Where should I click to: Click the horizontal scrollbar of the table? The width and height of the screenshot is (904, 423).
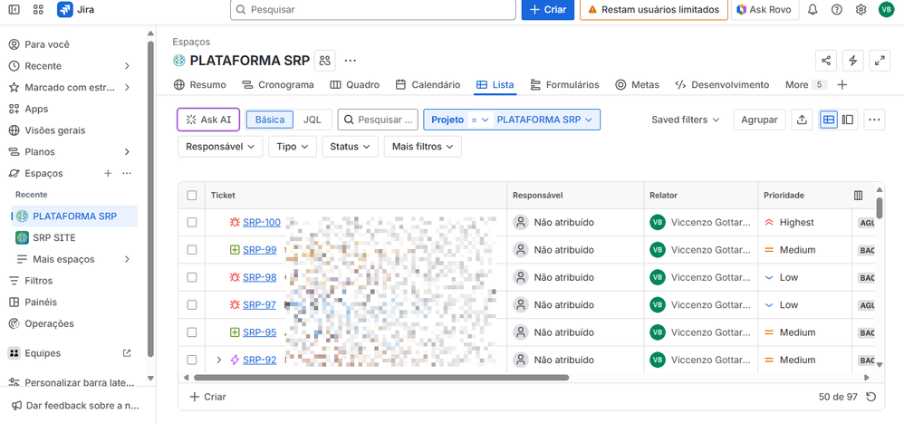(381, 378)
